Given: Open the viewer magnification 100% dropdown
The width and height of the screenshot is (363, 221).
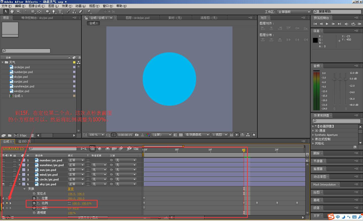Looking at the screenshot, I should [97, 135].
